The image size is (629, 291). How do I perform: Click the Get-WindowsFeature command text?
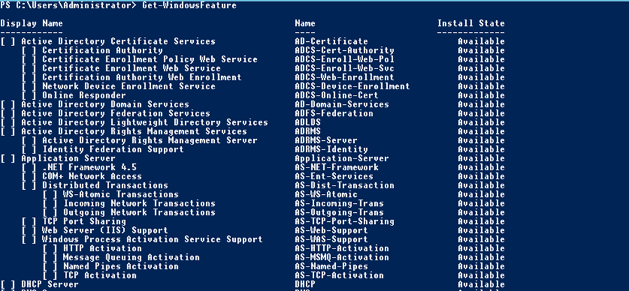[189, 6]
